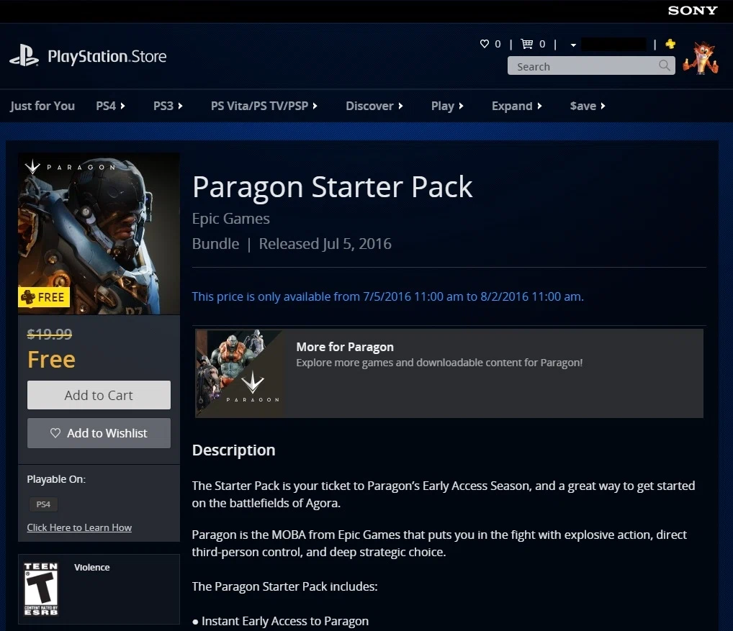Expand the Expand menu
733x631 pixels.
tap(516, 106)
